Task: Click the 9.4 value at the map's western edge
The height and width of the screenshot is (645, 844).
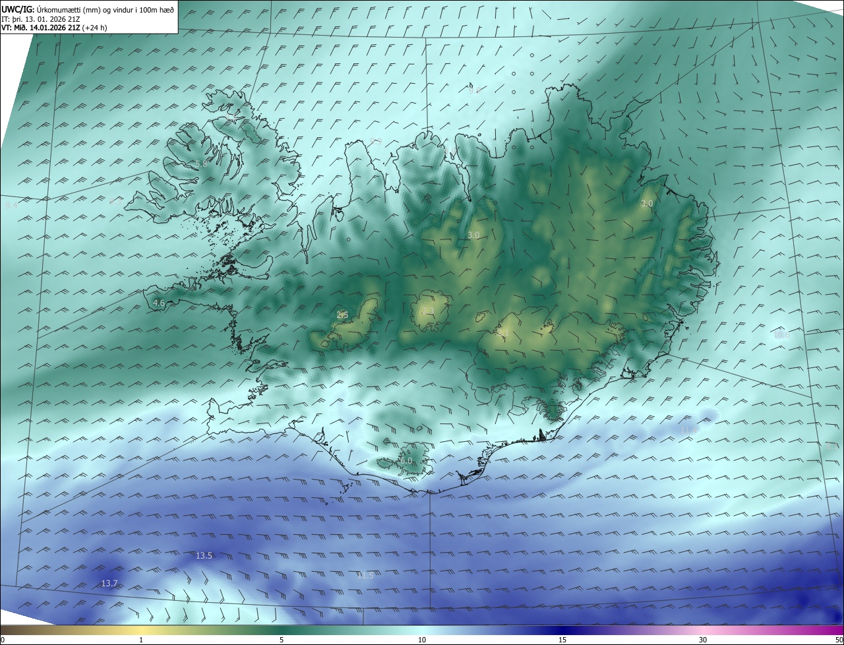Action: tap(11, 206)
